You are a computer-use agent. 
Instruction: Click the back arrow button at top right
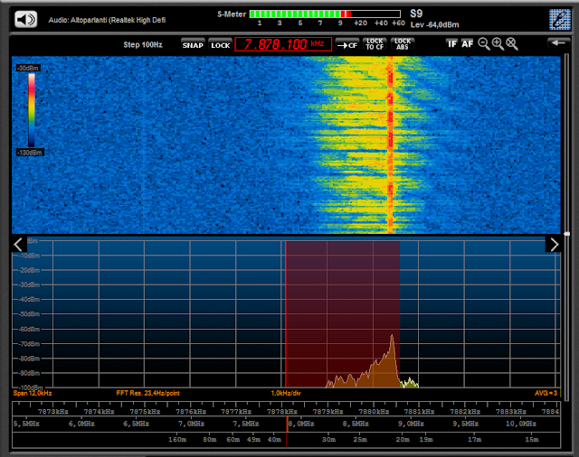557,43
